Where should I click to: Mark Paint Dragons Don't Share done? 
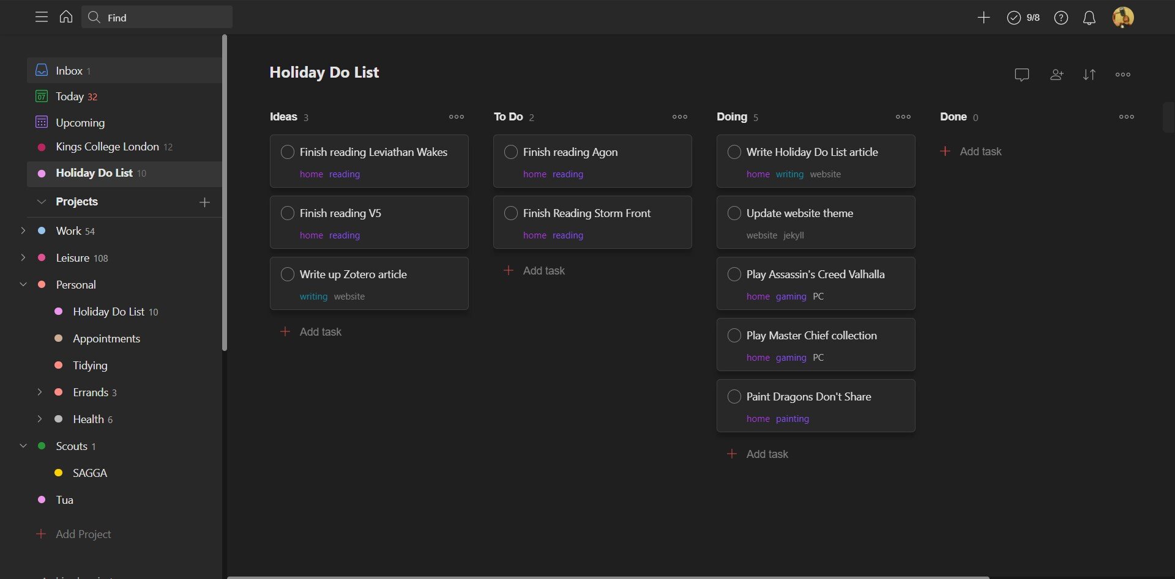pyautogui.click(x=734, y=397)
